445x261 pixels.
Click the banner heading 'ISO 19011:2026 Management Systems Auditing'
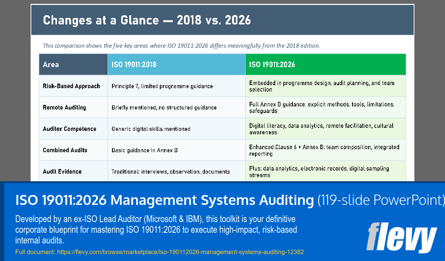pyautogui.click(x=165, y=200)
